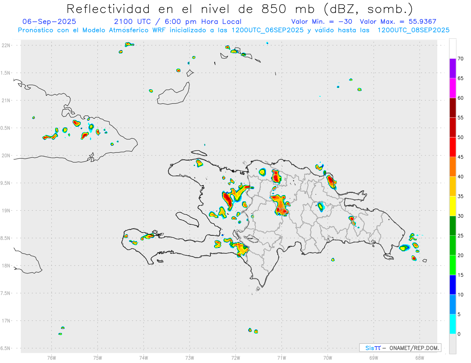Image resolution: width=471 pixels, height=363 pixels.
Task: Pick the dark green 25–30 dBZ colorbar segment
Action: 453,226
